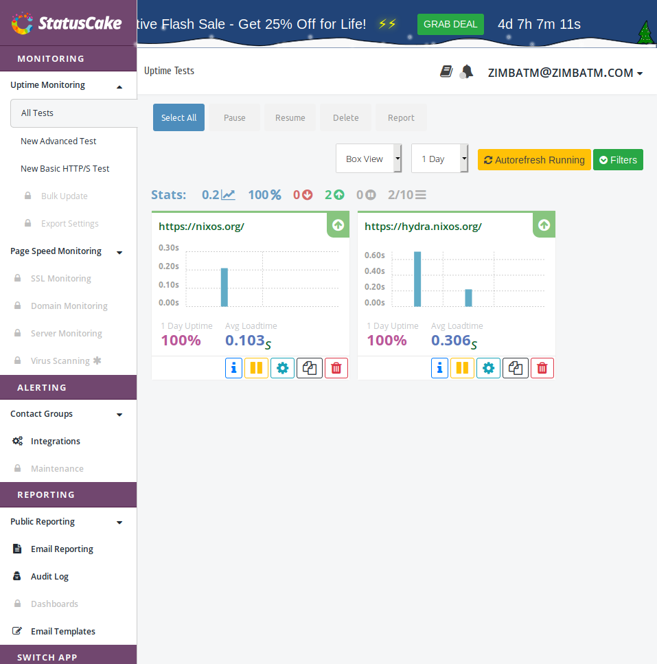Click the nixos.org response time chart
Viewport: 657px width, 664px height.
250,275
